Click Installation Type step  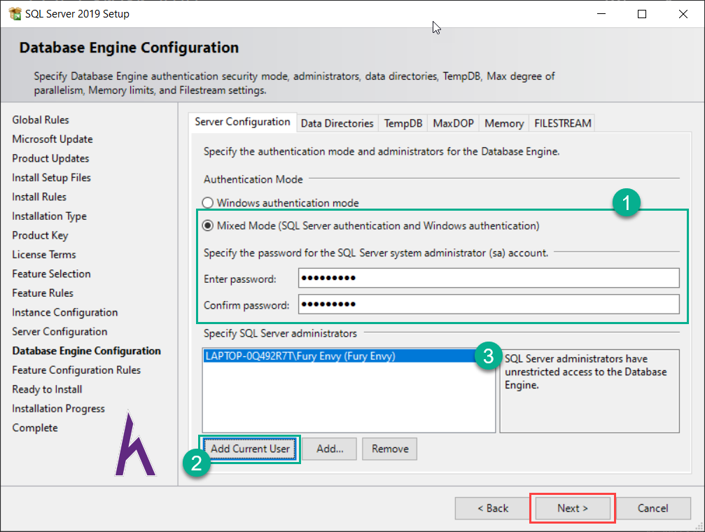click(49, 216)
